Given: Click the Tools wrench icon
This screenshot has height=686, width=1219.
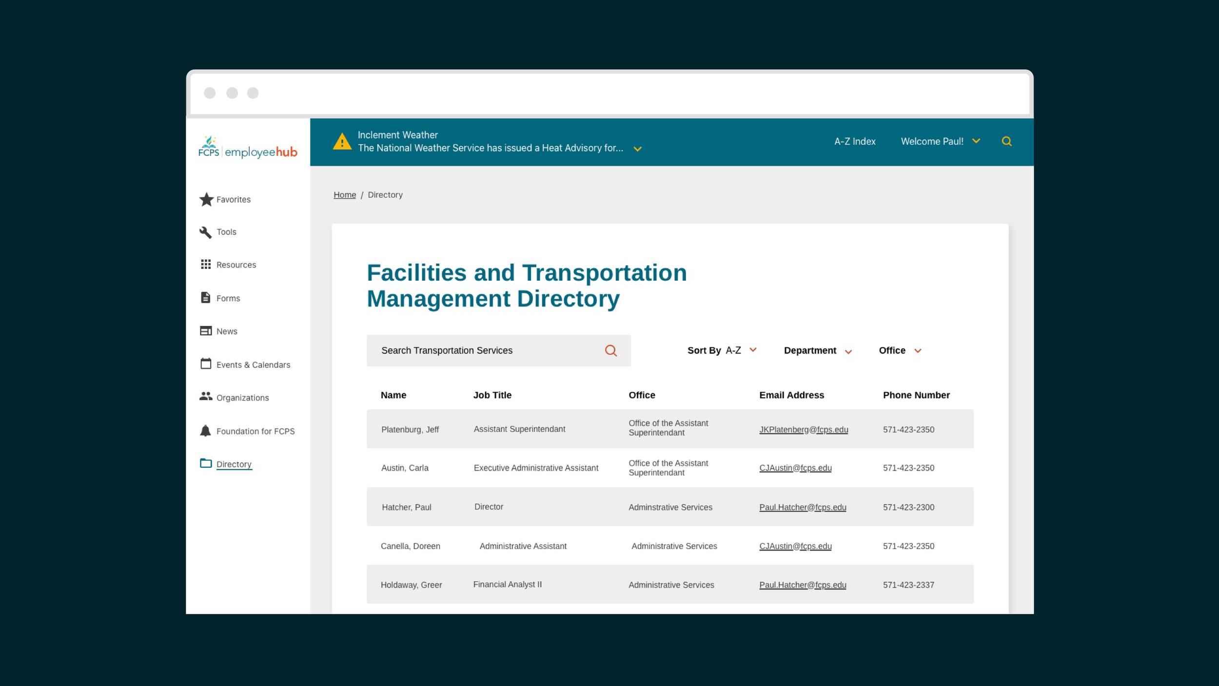Looking at the screenshot, I should pos(205,232).
